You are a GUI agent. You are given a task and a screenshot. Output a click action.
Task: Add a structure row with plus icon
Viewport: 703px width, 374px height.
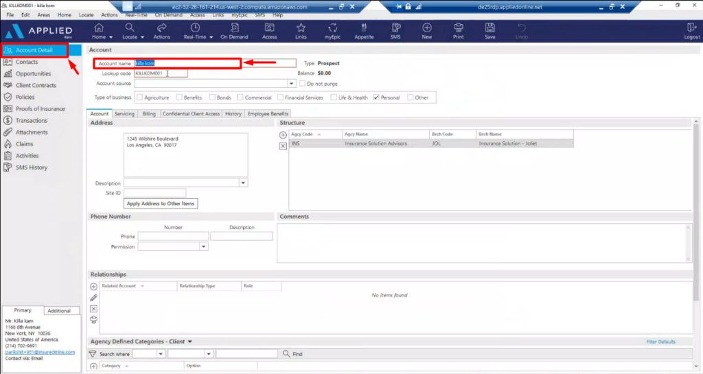[x=283, y=135]
